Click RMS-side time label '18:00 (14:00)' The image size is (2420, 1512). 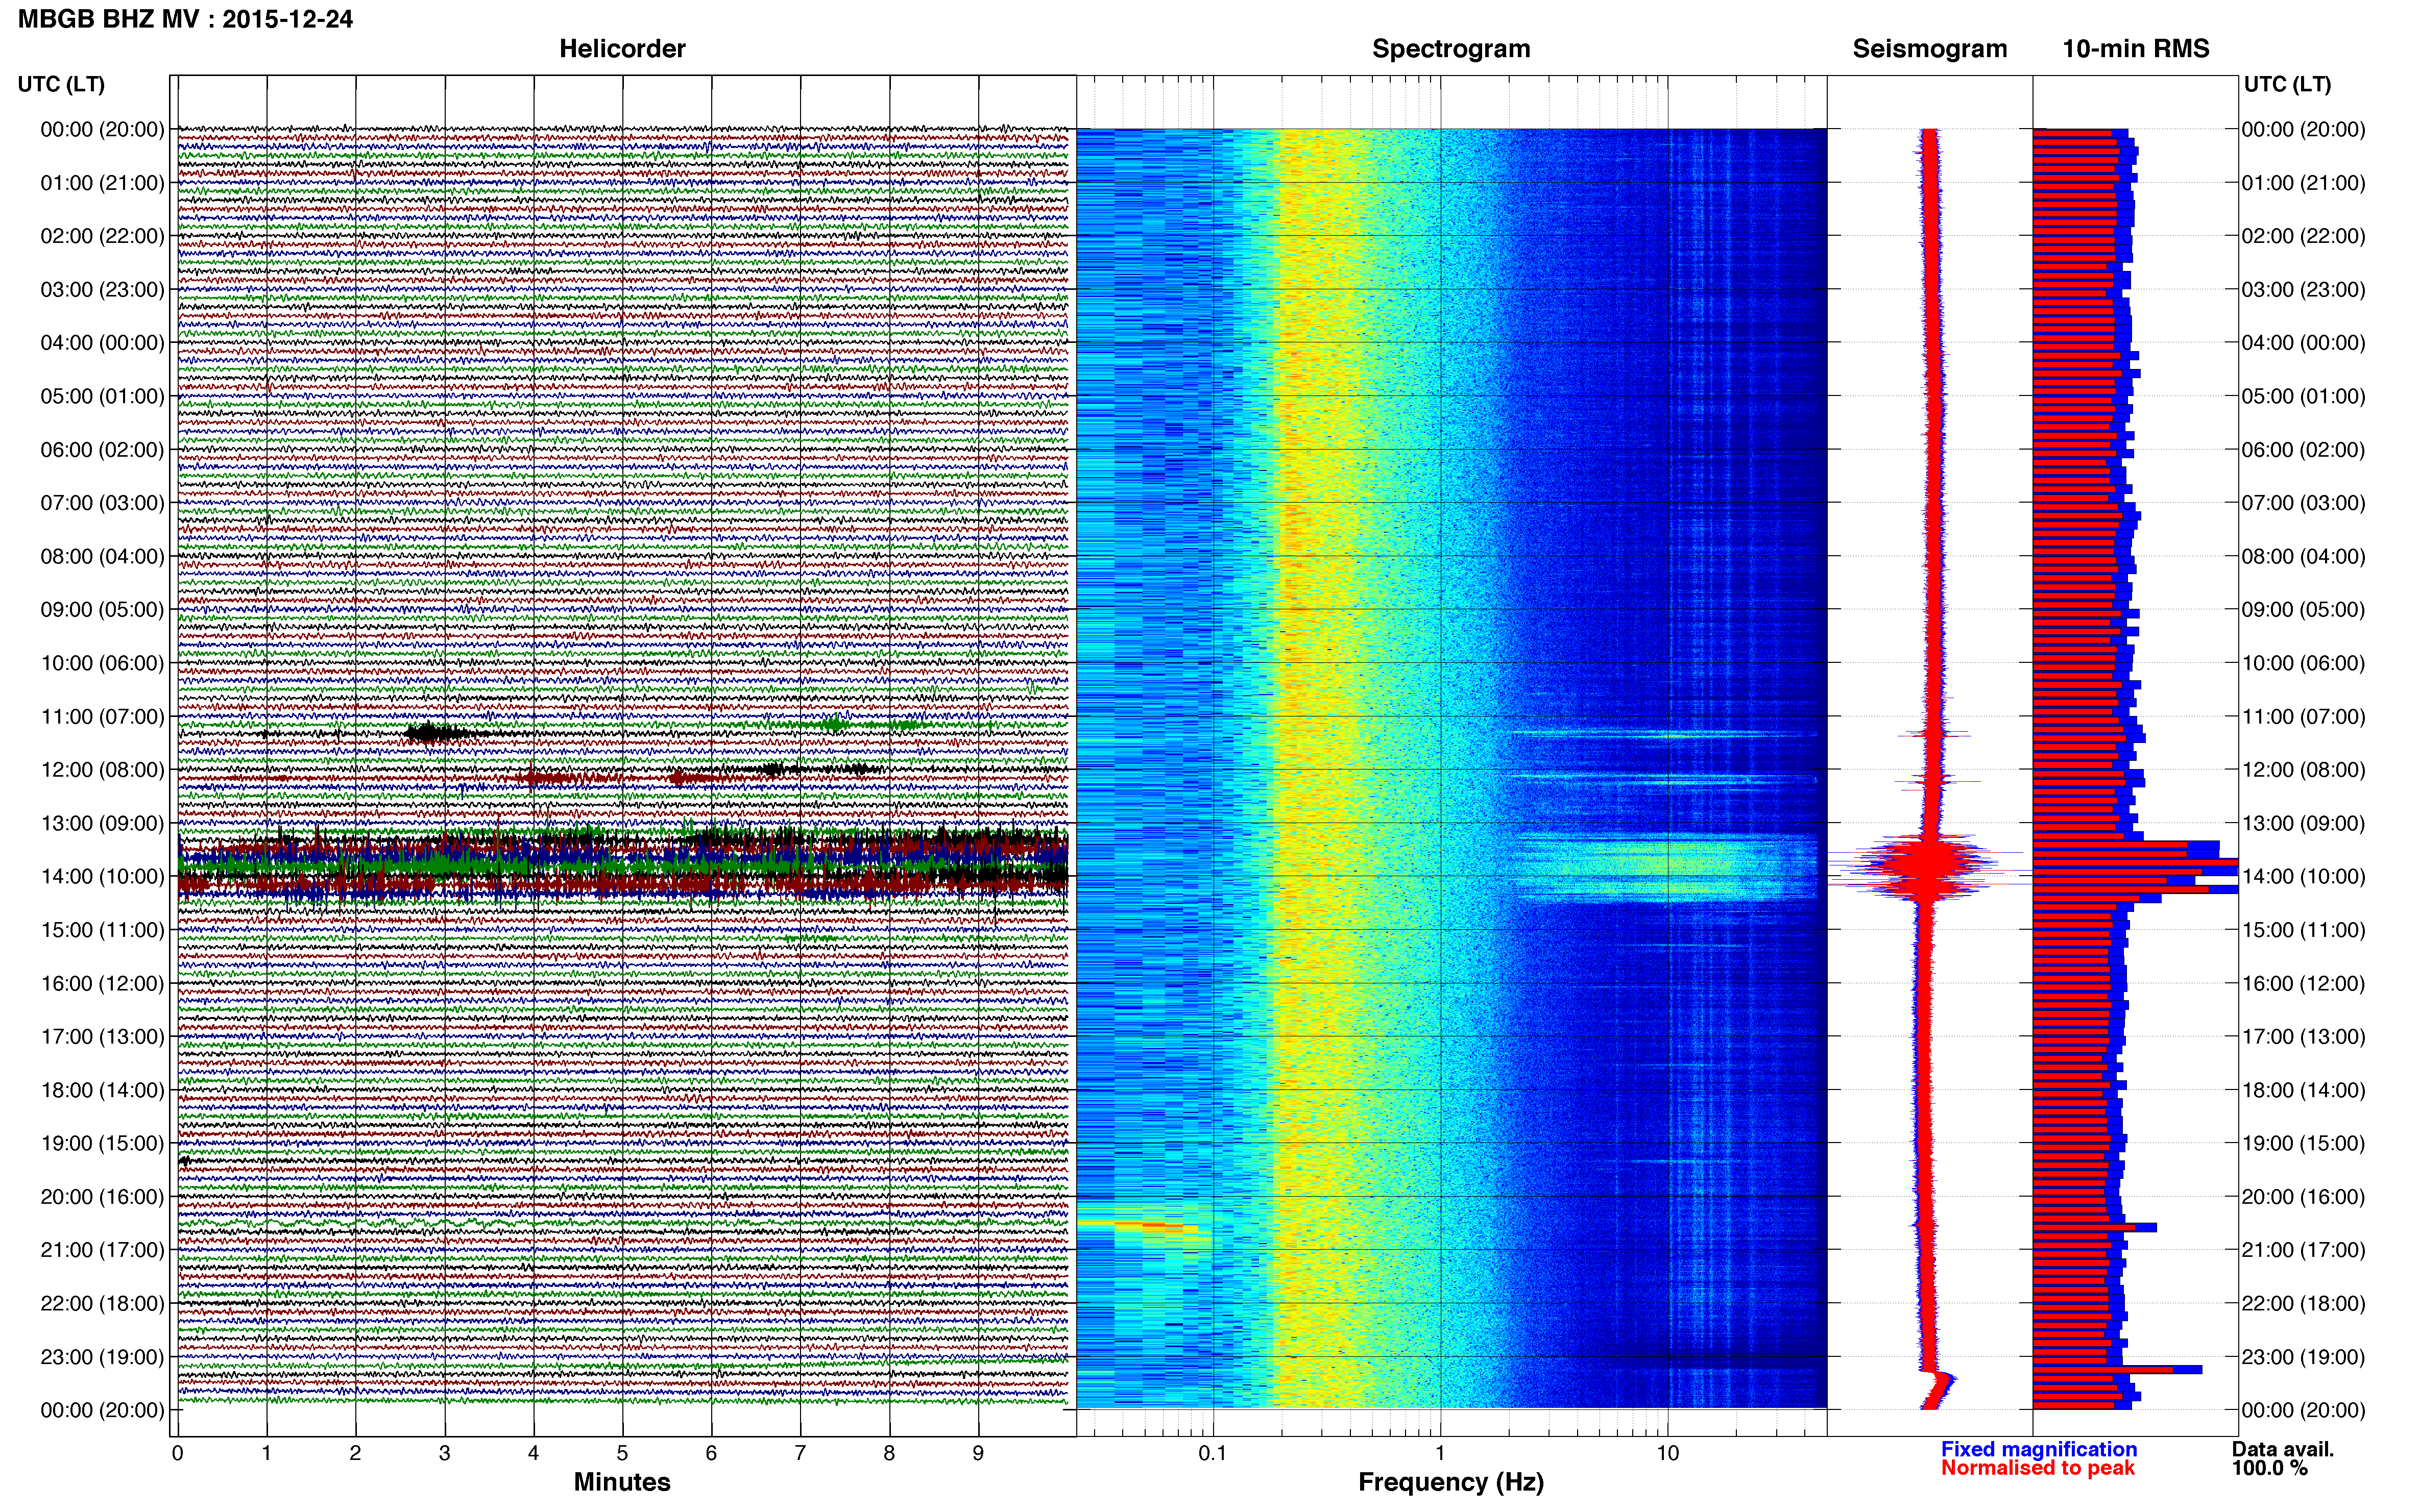[x=2304, y=1090]
